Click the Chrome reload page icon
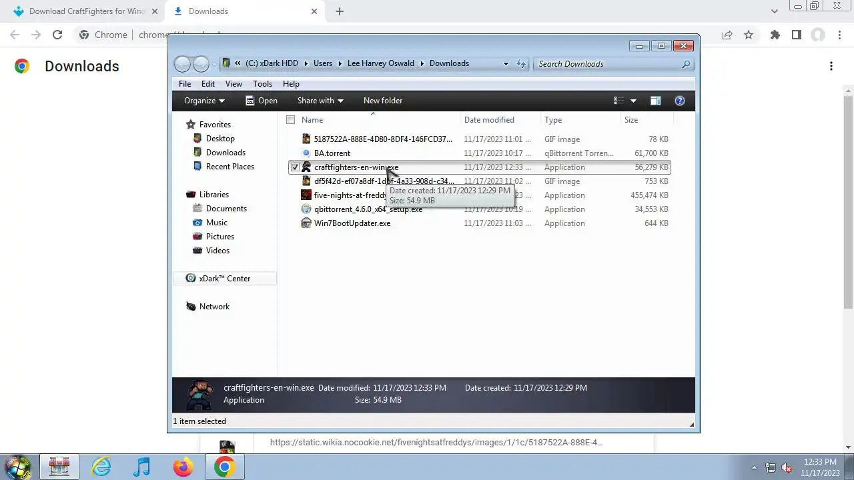The height and width of the screenshot is (480, 854). [x=57, y=35]
